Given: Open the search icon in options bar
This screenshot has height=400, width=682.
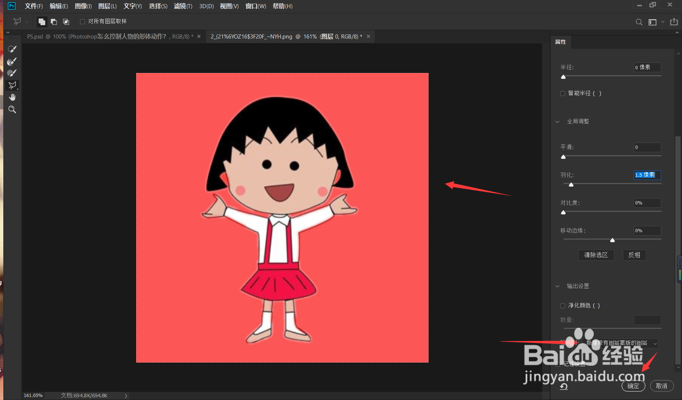Looking at the screenshot, I should tap(639, 22).
